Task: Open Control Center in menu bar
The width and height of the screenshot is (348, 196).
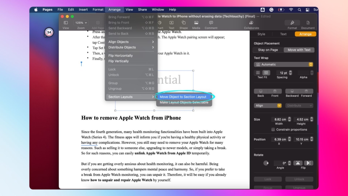Action: 307,10
